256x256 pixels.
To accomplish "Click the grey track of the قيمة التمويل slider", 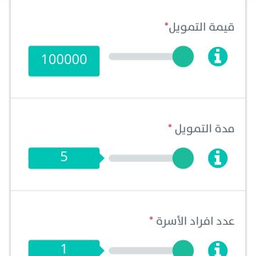I will [141, 57].
